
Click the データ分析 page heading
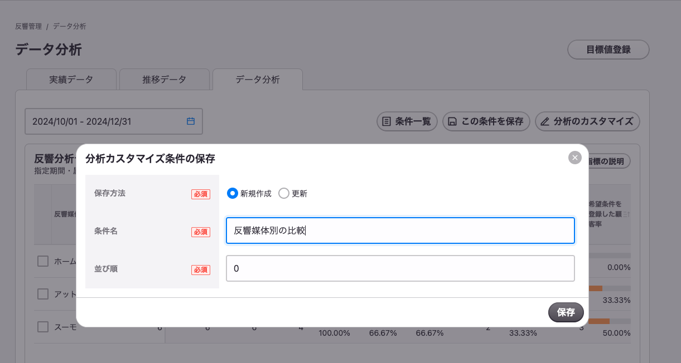pyautogui.click(x=49, y=50)
